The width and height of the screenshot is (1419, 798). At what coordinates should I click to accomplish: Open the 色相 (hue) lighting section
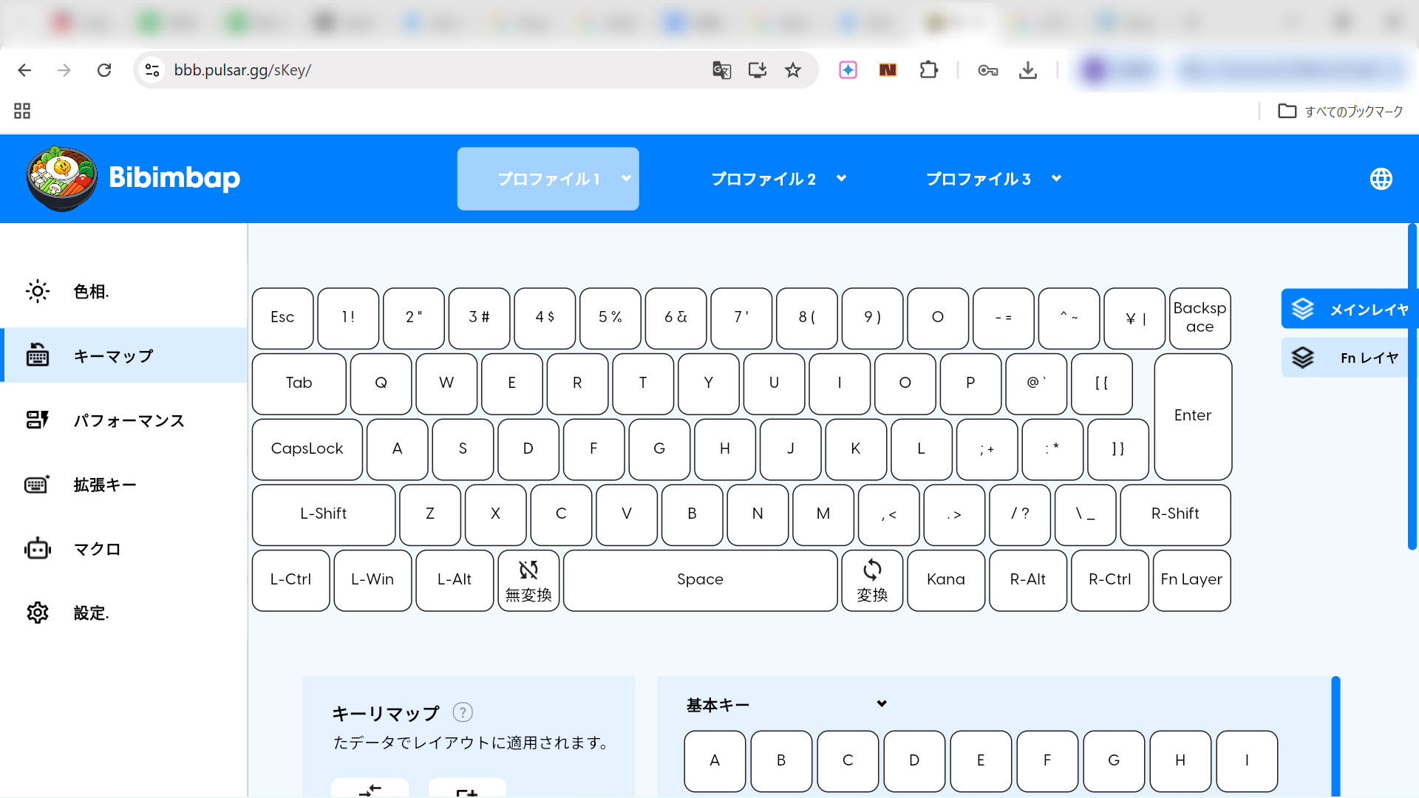[90, 292]
